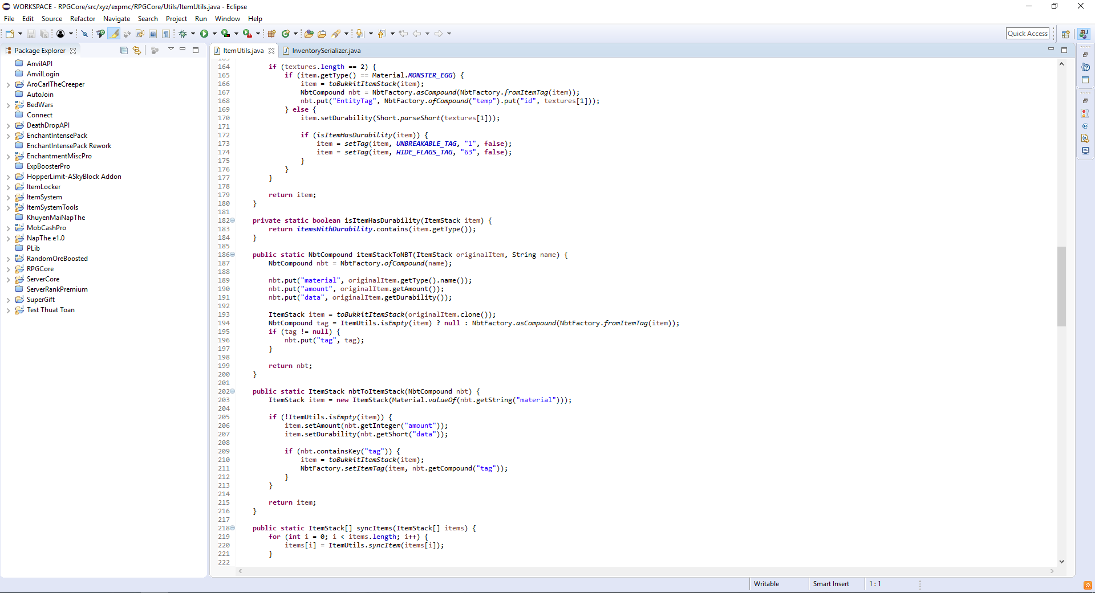Click the Debug bug icon in toolbar
1095x593 pixels.
coord(183,34)
